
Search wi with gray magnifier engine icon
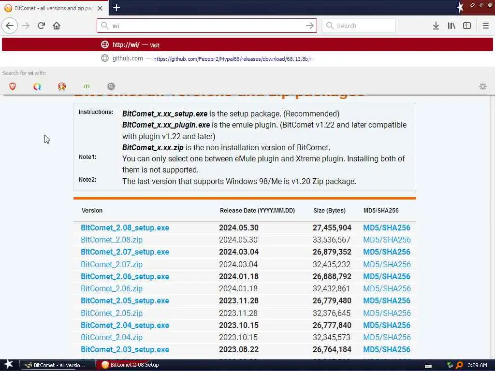(x=111, y=86)
